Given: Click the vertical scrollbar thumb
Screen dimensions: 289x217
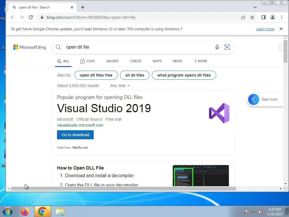Looking at the screenshot, I should tap(285, 51).
